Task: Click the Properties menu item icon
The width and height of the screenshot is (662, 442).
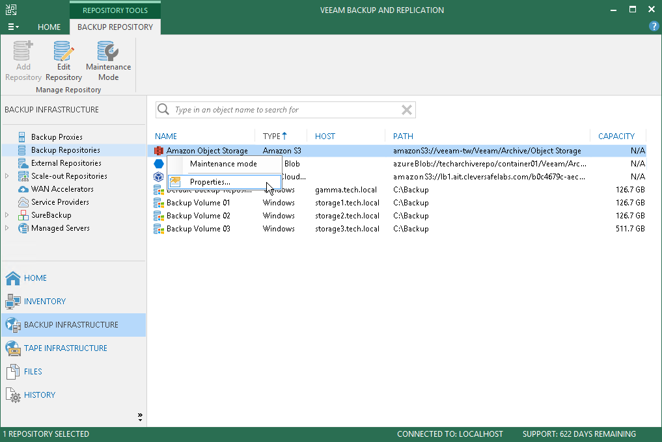Action: point(175,182)
